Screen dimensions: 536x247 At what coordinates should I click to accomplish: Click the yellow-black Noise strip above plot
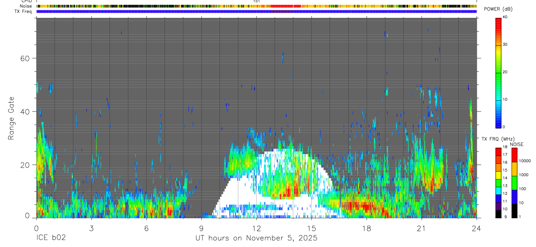click(256, 7)
